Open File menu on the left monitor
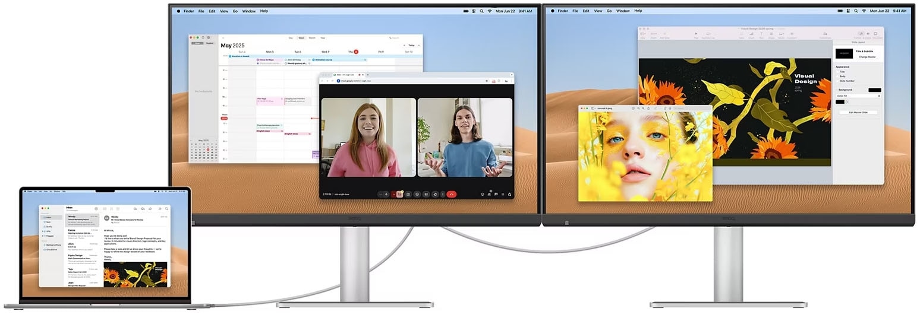 pyautogui.click(x=201, y=11)
